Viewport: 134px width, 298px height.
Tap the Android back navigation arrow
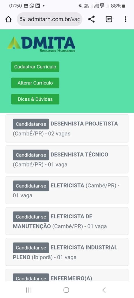(x=104, y=290)
